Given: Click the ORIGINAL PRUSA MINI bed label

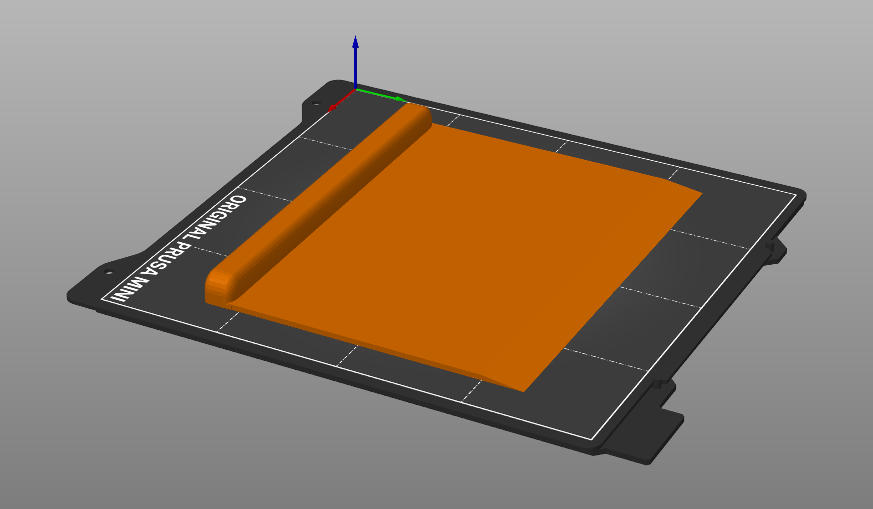Looking at the screenshot, I should [179, 249].
